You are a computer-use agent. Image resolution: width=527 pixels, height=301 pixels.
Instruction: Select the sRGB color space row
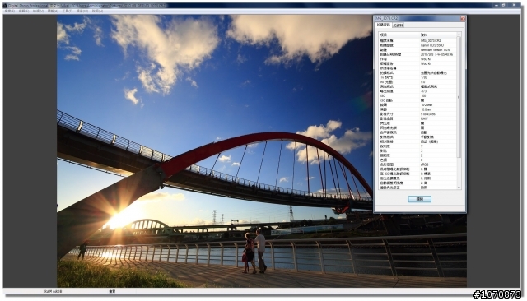417,164
